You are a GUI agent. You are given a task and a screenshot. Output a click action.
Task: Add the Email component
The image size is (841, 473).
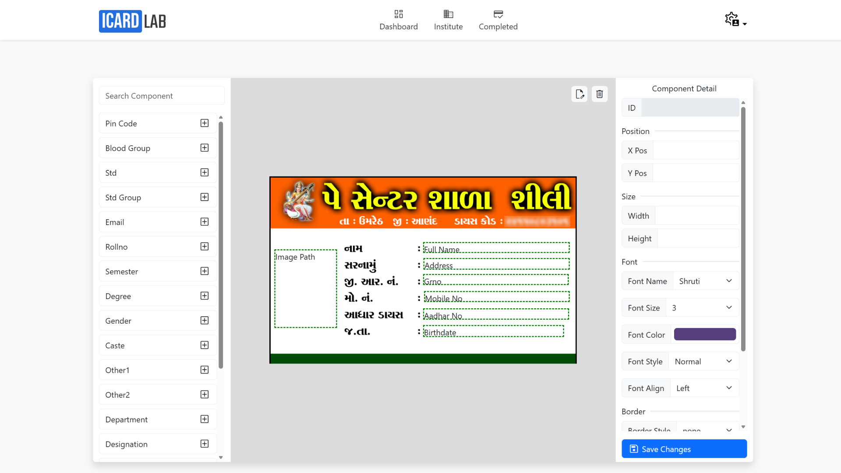(x=205, y=222)
